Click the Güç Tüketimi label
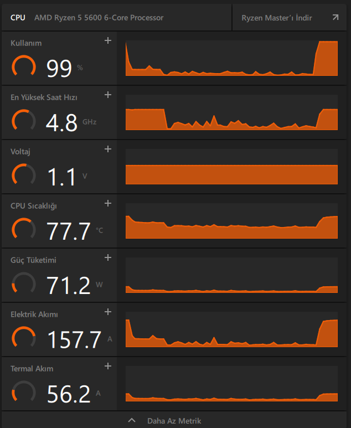 coord(33,260)
